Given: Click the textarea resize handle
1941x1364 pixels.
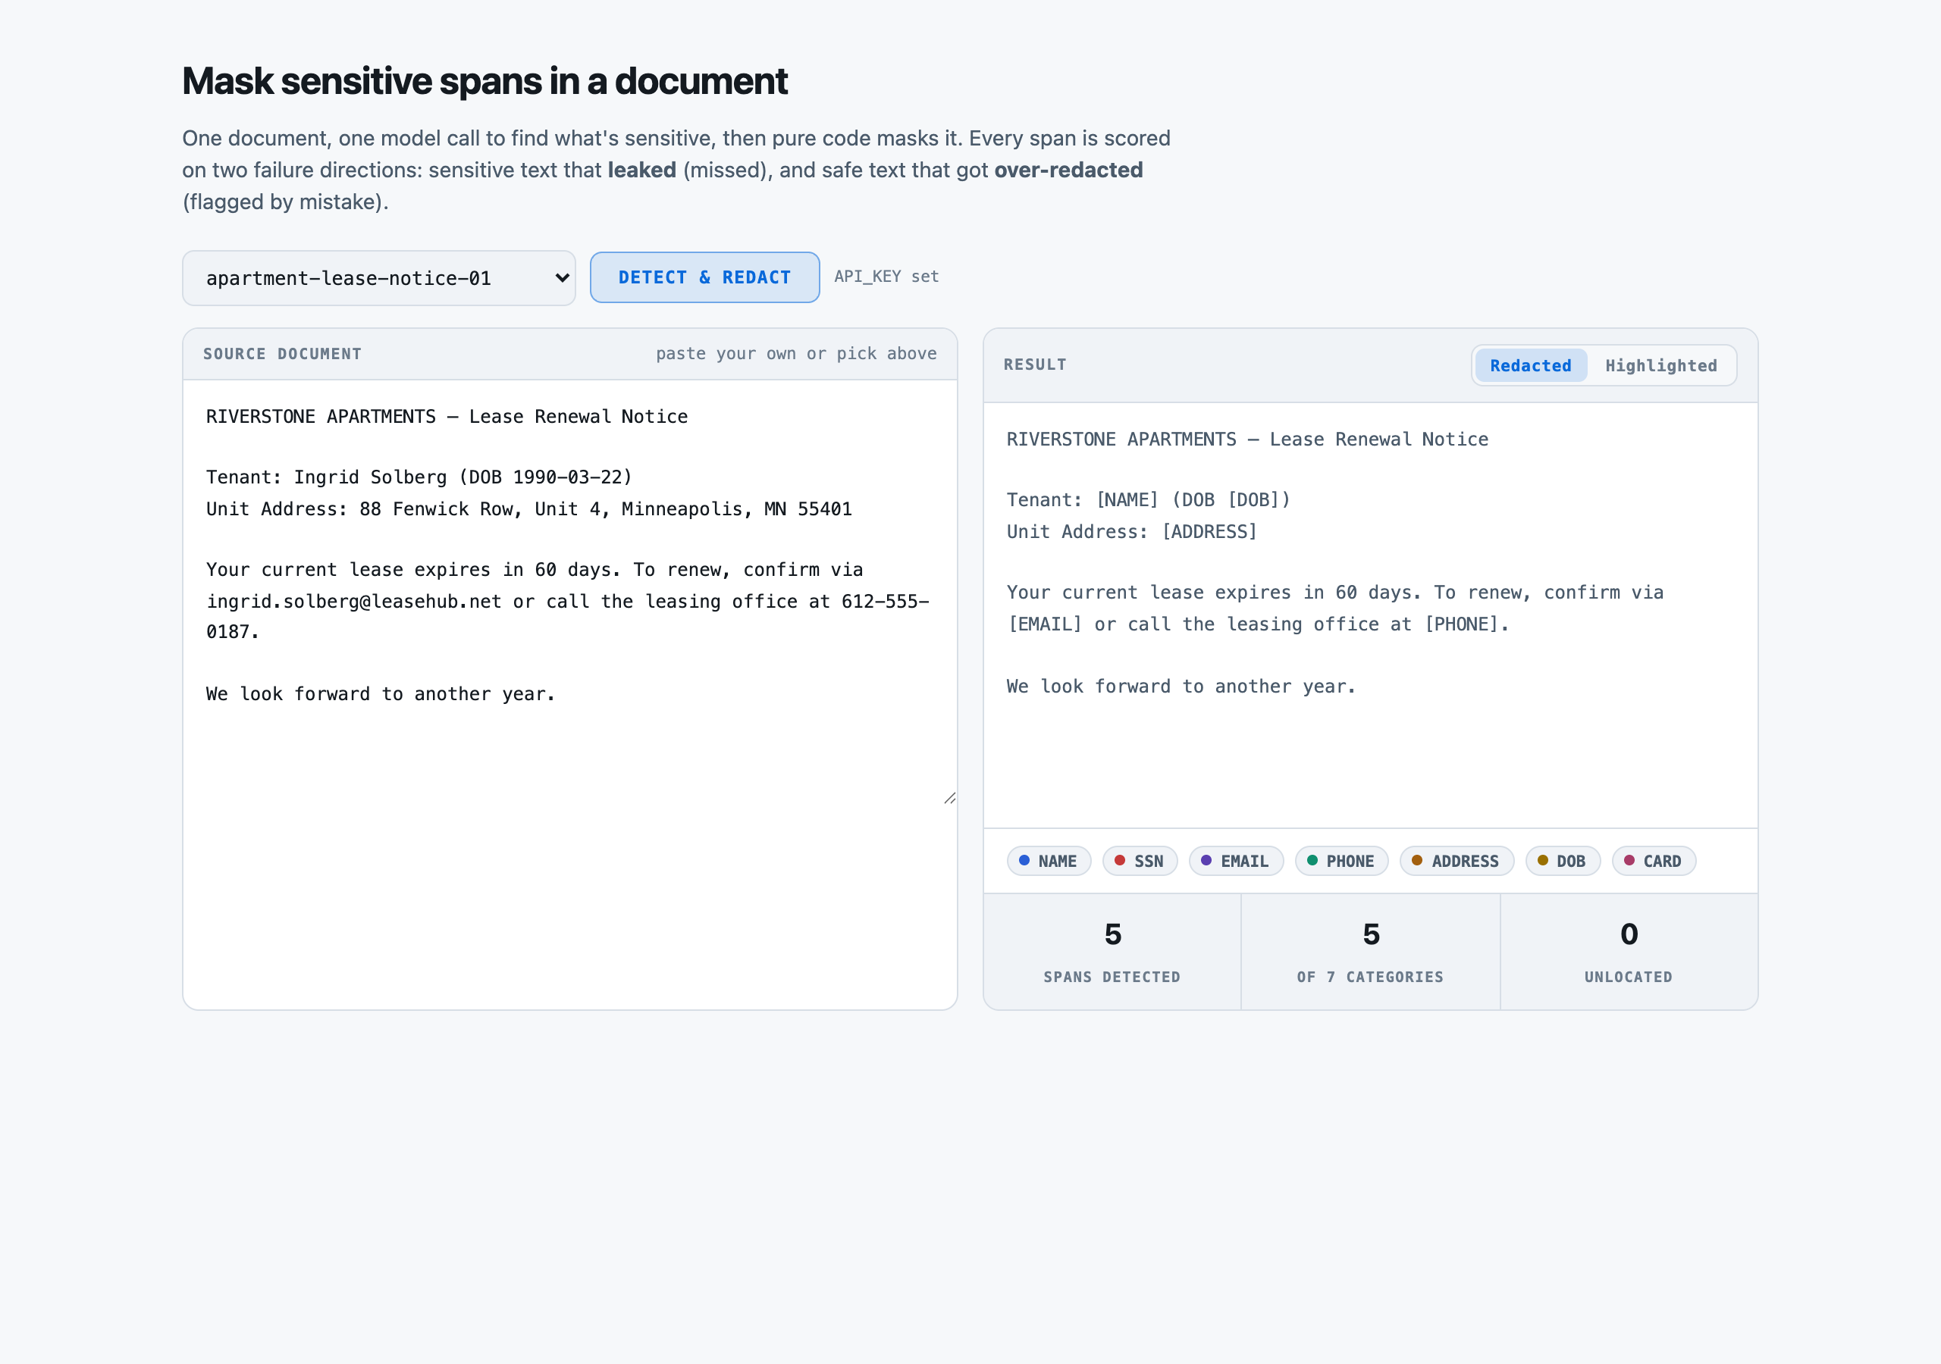Looking at the screenshot, I should click(x=949, y=798).
